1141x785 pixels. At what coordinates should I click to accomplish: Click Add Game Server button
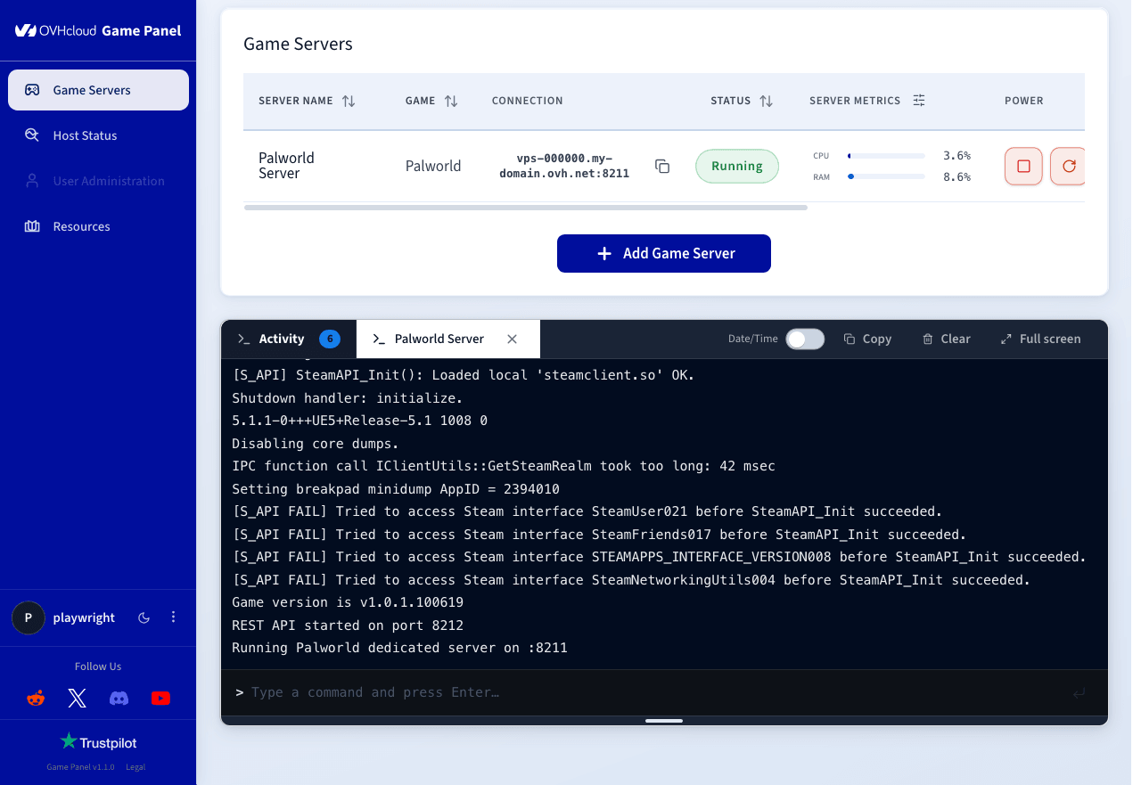(x=664, y=253)
